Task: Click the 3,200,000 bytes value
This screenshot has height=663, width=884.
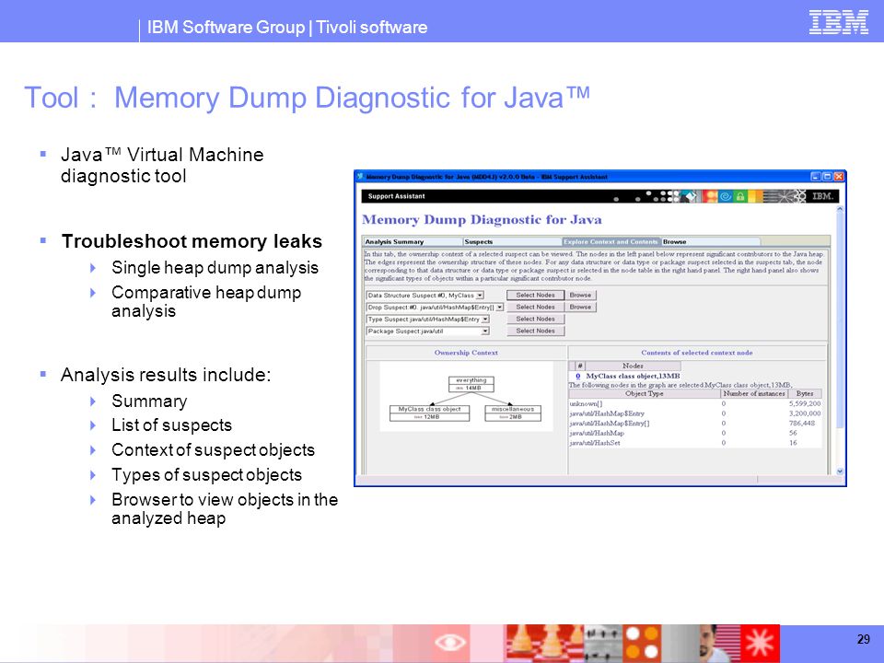Action: pyautogui.click(x=805, y=413)
